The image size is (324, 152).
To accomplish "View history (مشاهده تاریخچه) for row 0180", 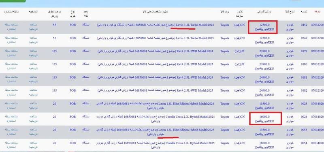I will [33, 66].
